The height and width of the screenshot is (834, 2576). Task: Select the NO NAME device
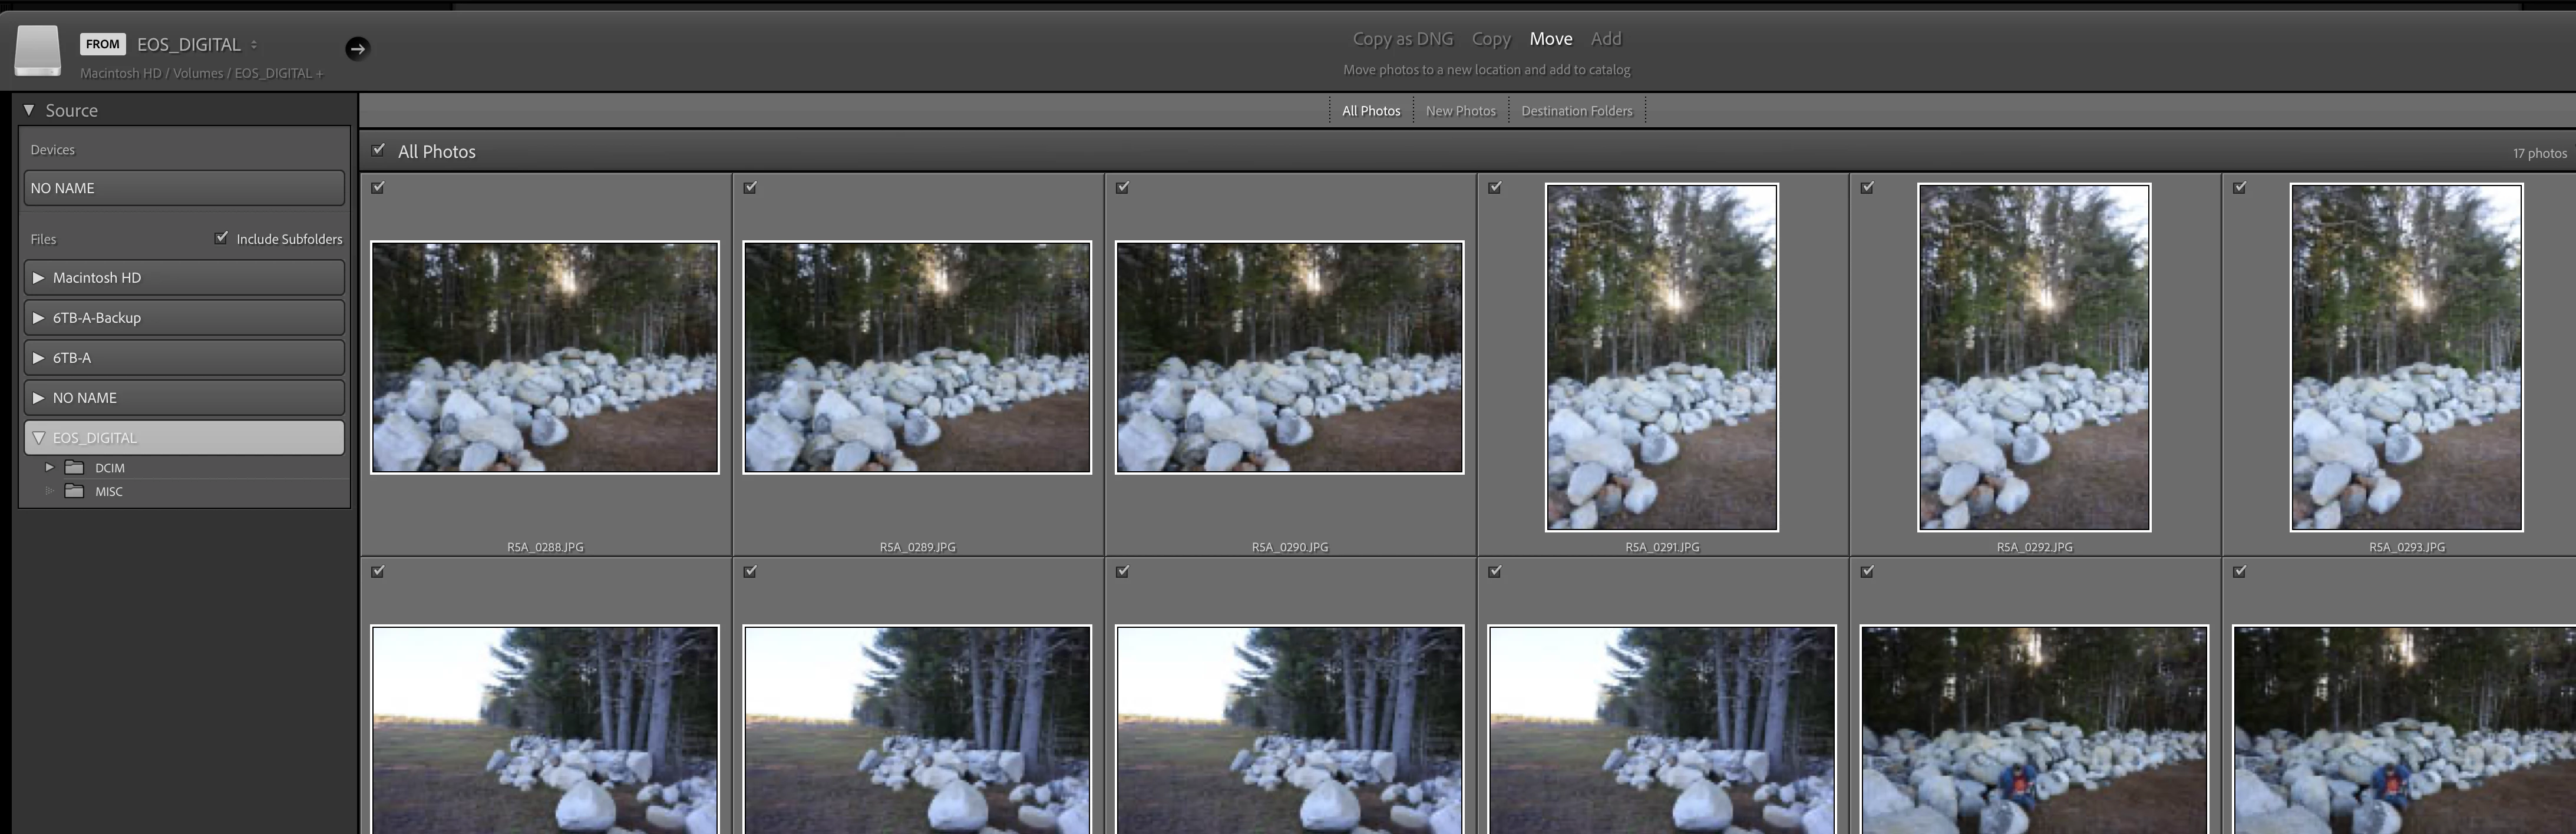(x=184, y=188)
